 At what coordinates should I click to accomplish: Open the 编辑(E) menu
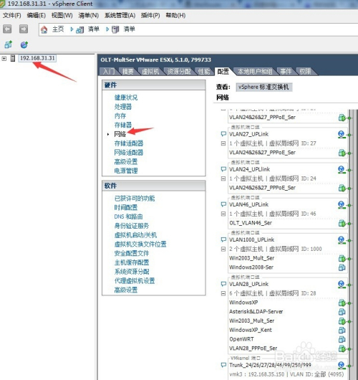(36, 16)
